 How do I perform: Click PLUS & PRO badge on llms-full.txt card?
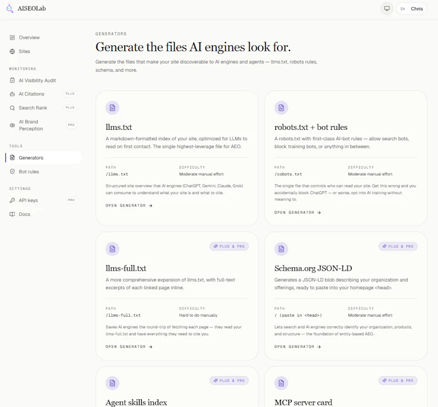pos(229,247)
